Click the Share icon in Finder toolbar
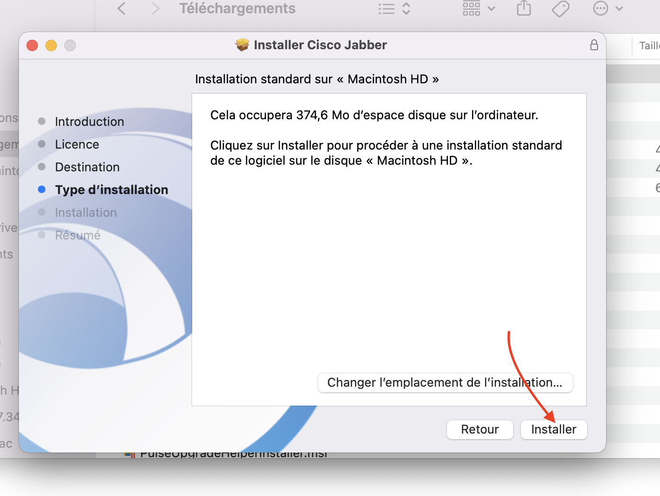 [524, 9]
